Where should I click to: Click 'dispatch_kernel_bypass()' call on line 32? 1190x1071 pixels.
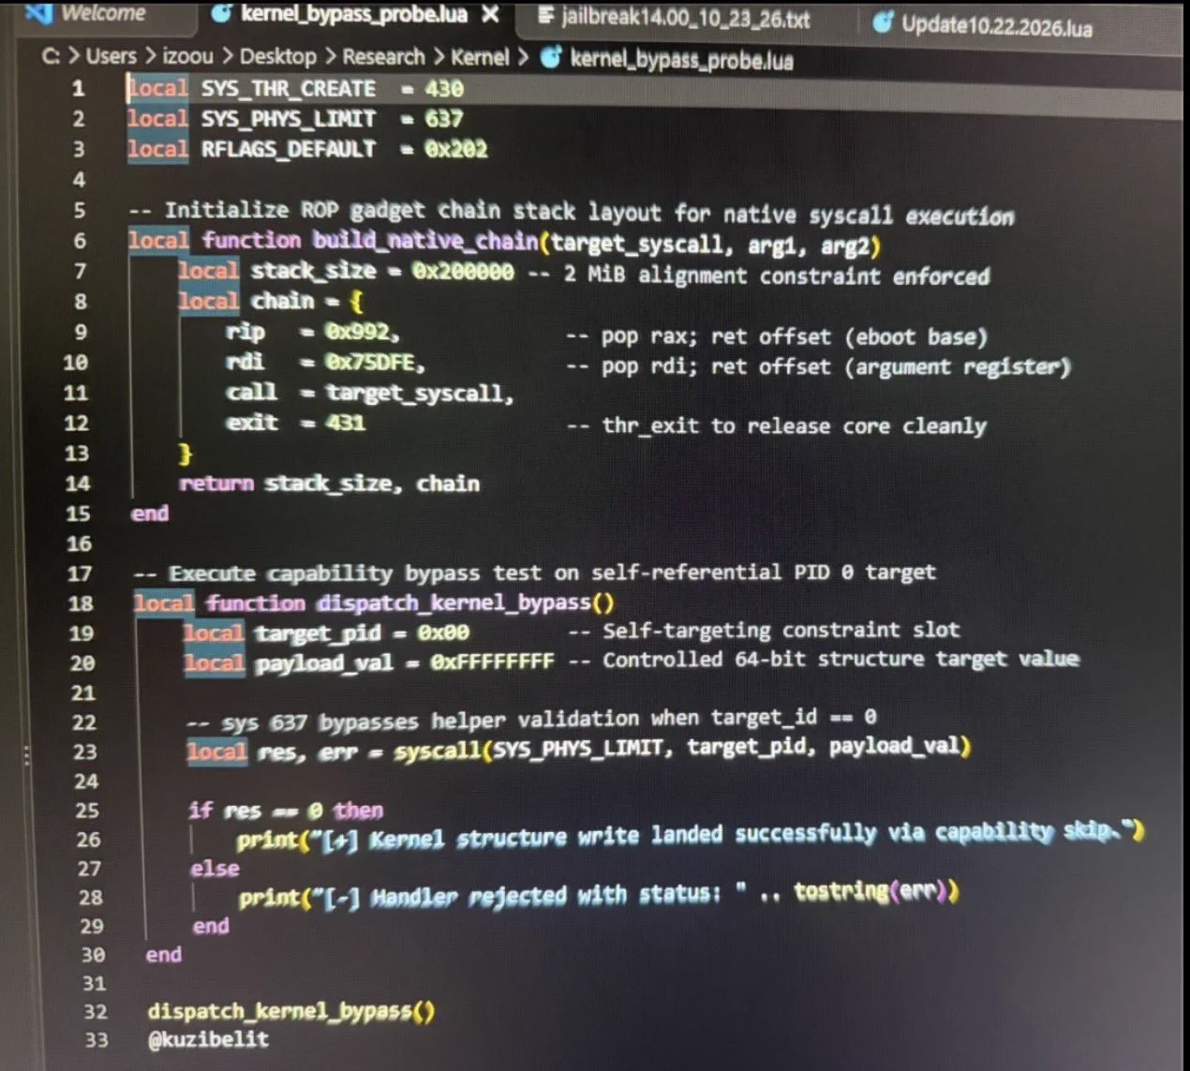290,1011
